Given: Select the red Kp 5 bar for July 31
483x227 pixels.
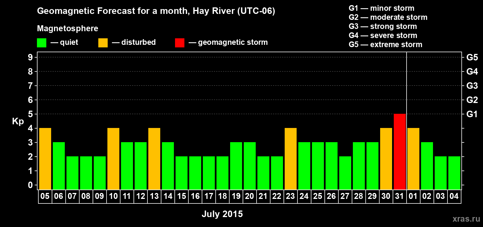Looking at the screenshot, I should click(x=400, y=152).
